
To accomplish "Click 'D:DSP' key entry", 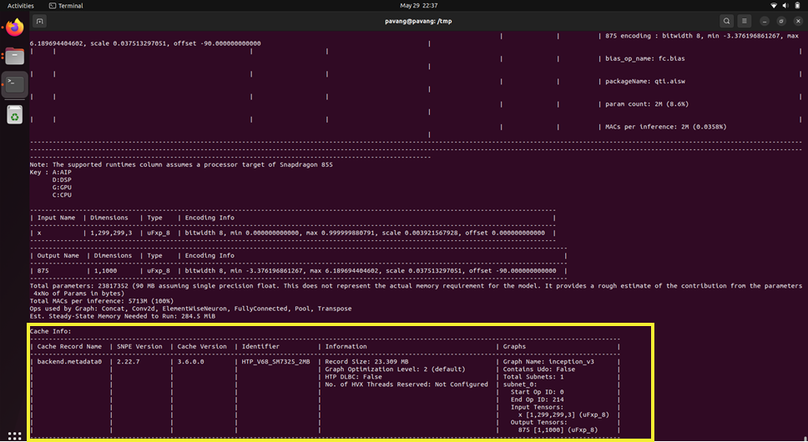I will tap(62, 180).
